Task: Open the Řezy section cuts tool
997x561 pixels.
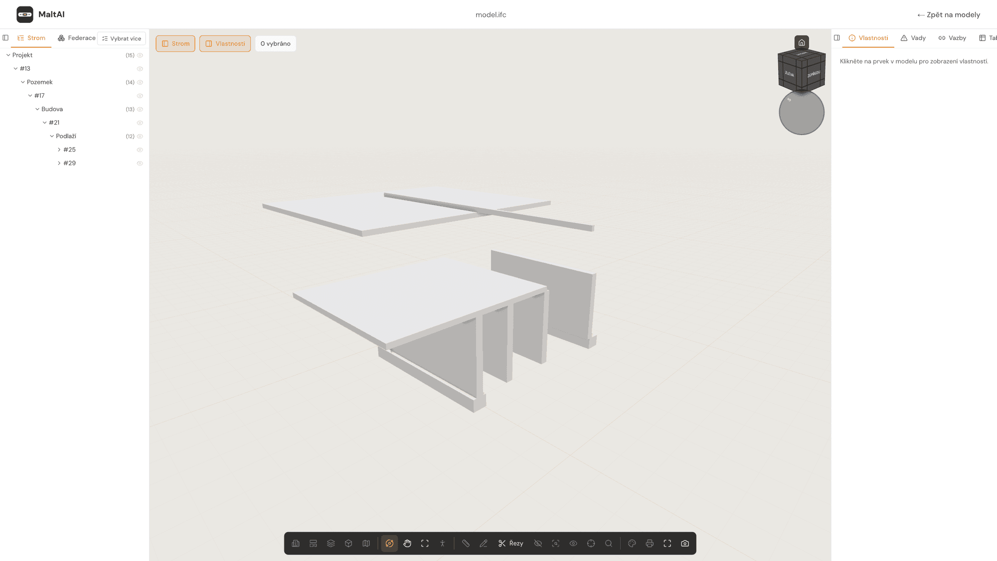Action: click(x=511, y=544)
